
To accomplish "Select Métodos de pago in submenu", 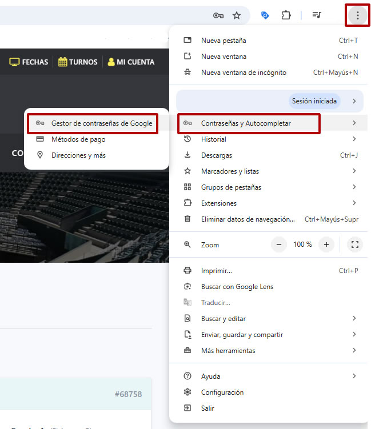I will [78, 139].
